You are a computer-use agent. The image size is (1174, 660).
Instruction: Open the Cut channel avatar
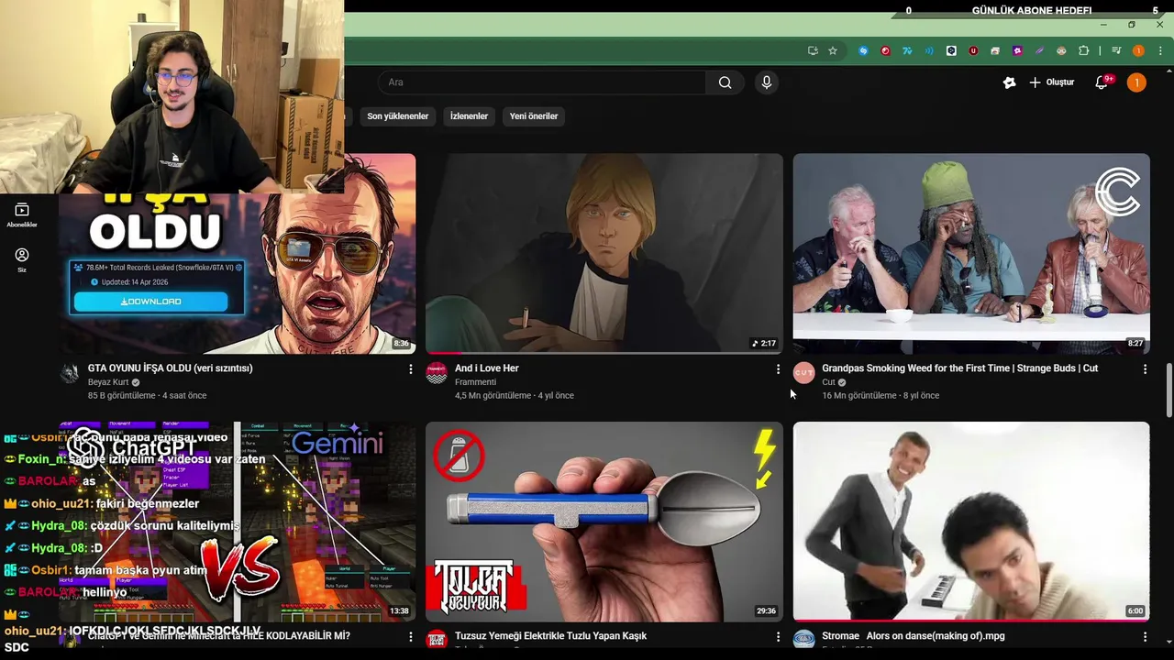(x=803, y=373)
